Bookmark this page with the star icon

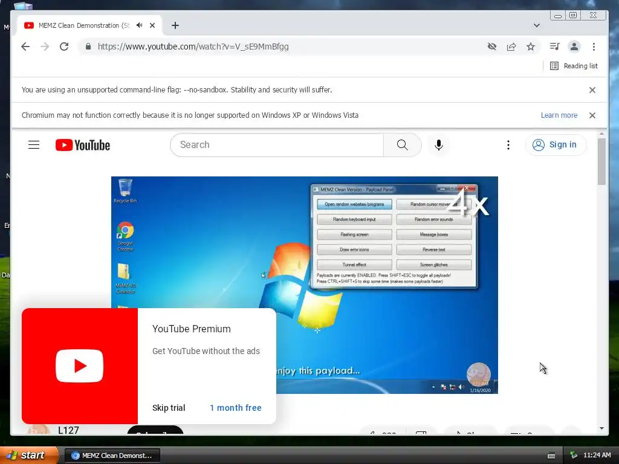click(x=531, y=47)
